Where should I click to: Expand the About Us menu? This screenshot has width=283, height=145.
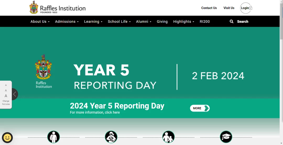(x=40, y=21)
